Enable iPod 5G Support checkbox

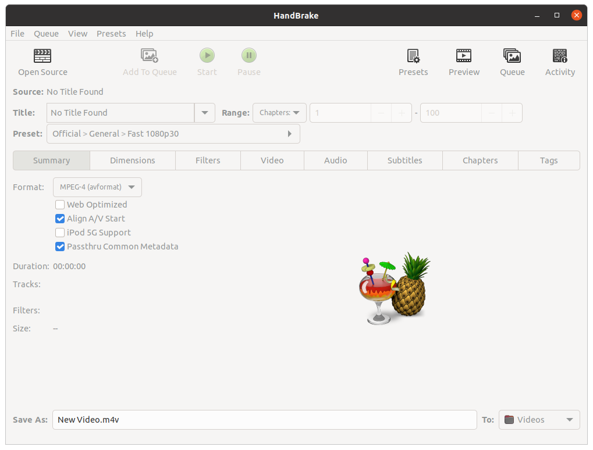pyautogui.click(x=60, y=233)
